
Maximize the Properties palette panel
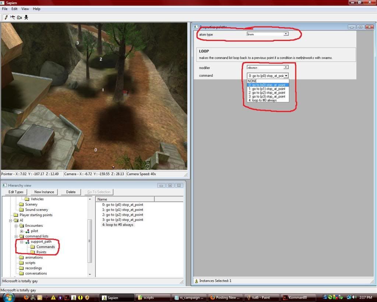coord(360,27)
